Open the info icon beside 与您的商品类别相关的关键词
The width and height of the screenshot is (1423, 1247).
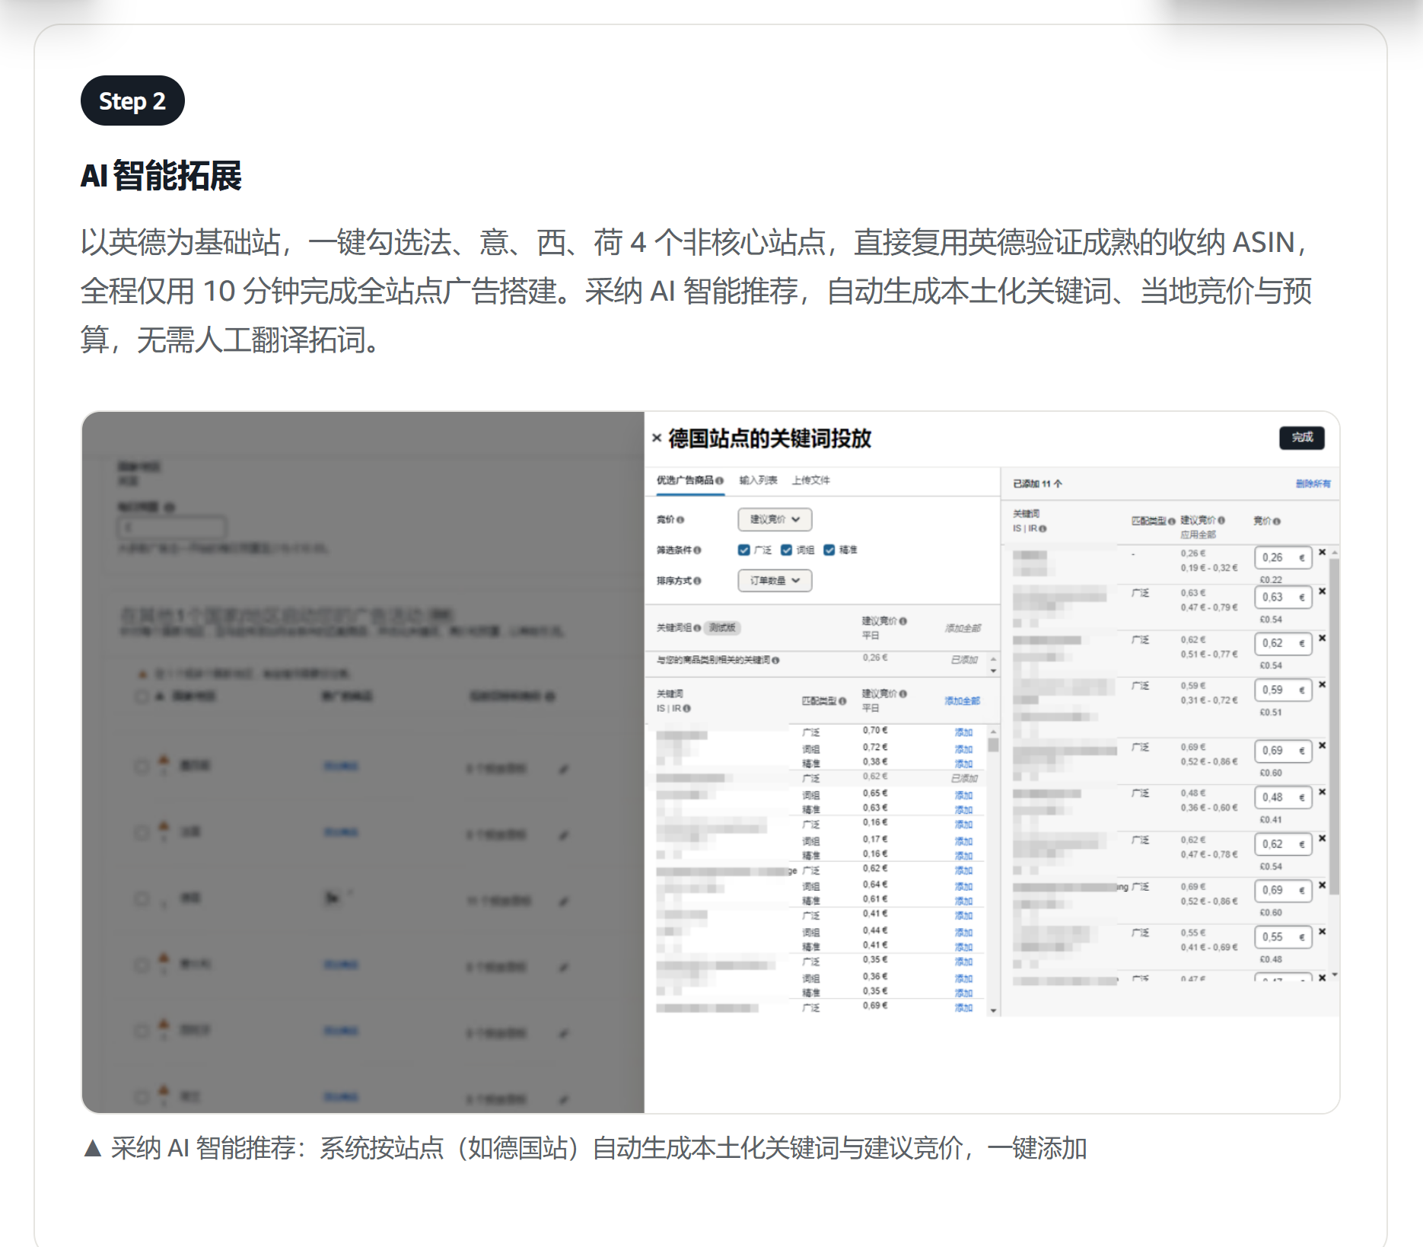[775, 660]
